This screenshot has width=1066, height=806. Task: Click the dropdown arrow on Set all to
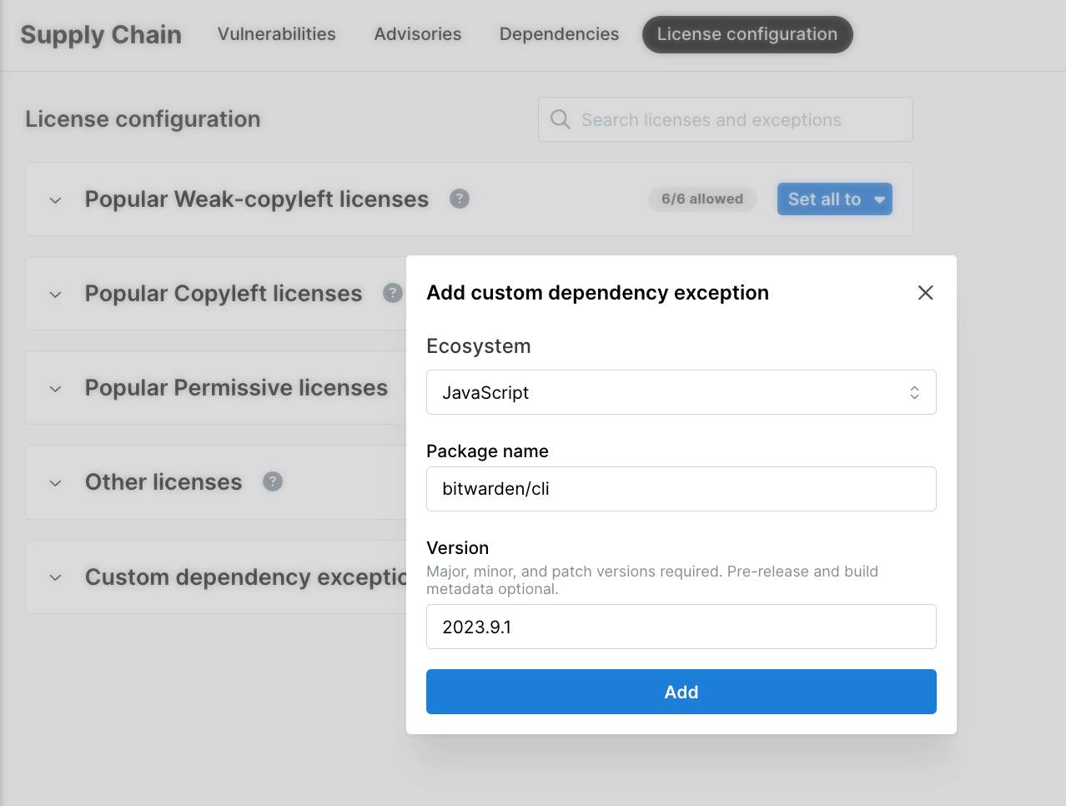[x=880, y=199]
